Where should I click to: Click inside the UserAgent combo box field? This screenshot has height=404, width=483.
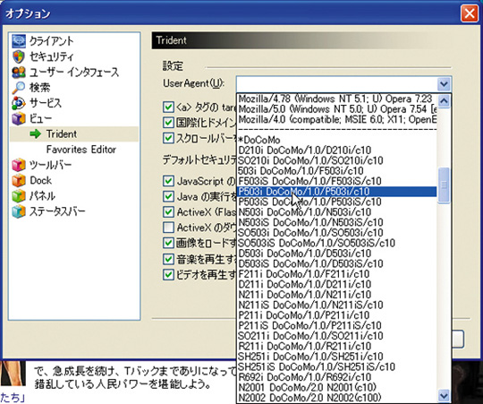(337, 84)
